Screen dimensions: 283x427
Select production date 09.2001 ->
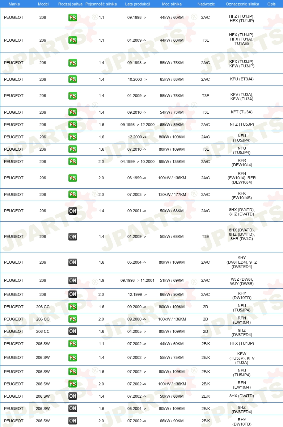[x=136, y=211]
